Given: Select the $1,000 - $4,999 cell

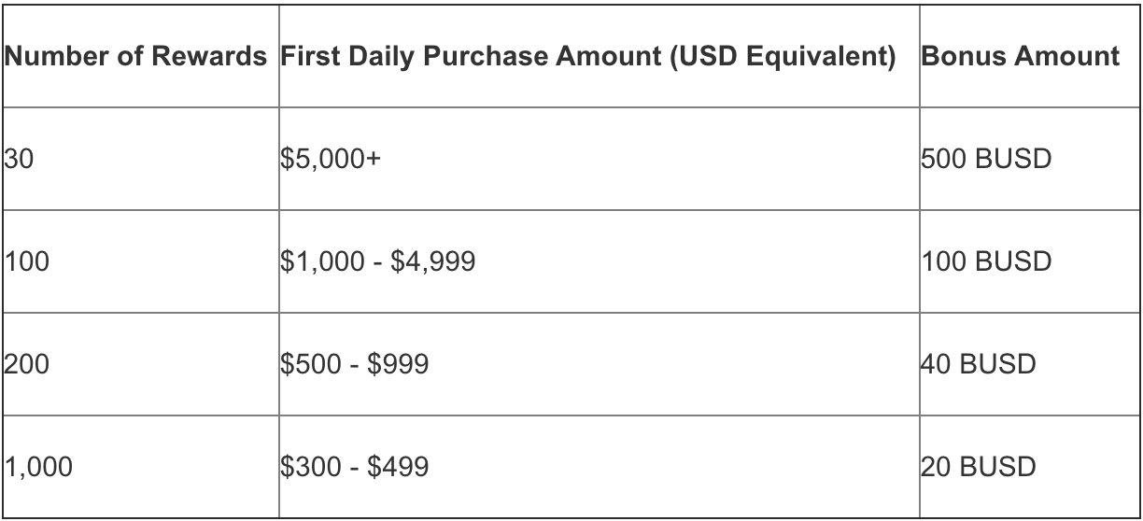Looking at the screenshot, I should 600,261.
